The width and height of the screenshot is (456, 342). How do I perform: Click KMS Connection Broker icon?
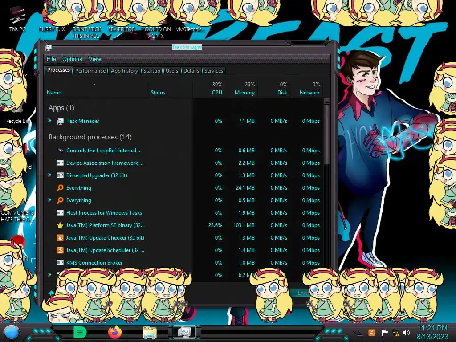[60, 263]
